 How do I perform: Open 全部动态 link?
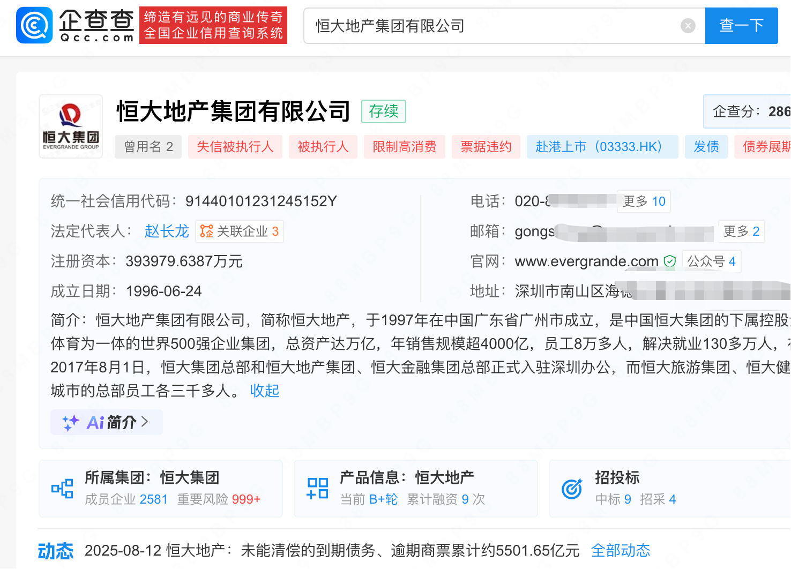[621, 550]
